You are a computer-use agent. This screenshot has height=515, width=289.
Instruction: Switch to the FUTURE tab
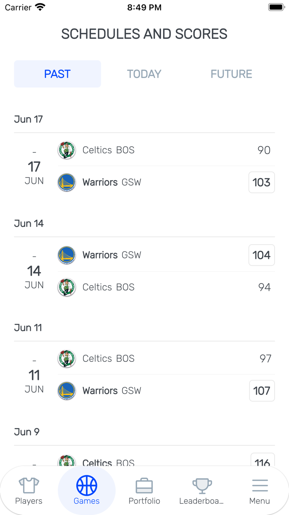coord(231,74)
